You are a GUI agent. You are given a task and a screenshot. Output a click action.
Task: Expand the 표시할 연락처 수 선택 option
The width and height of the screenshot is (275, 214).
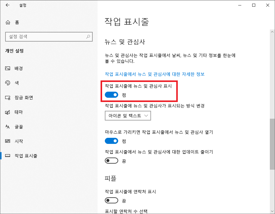click(126, 211)
